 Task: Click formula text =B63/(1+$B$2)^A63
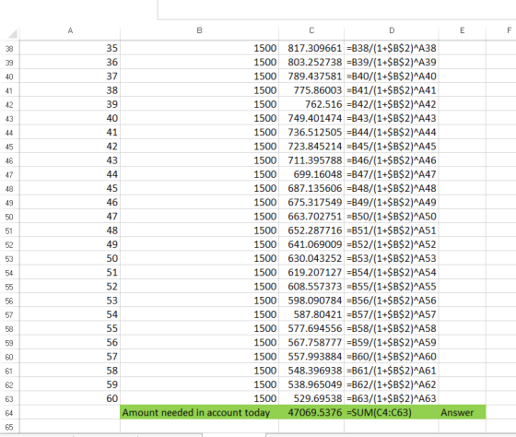point(392,398)
